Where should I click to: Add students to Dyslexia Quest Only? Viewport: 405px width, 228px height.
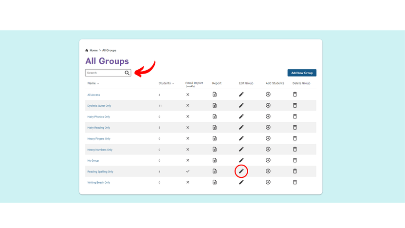coord(268,105)
